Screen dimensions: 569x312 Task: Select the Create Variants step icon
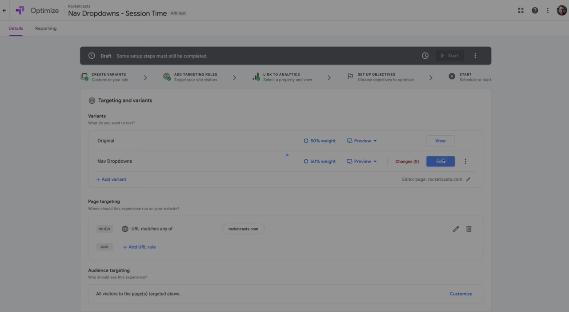click(84, 76)
